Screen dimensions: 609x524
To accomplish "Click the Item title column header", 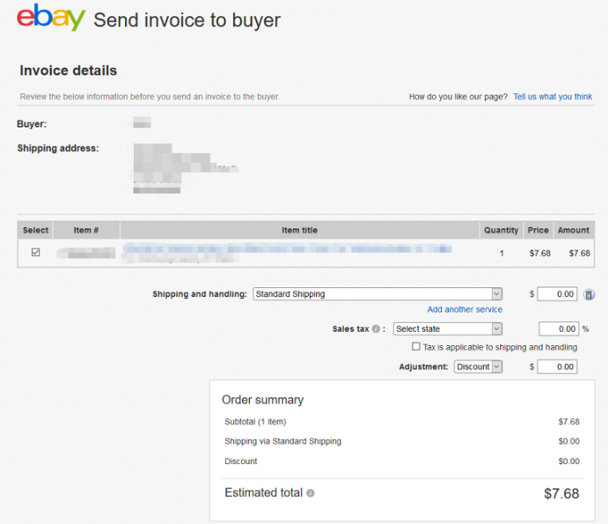I will pyautogui.click(x=299, y=230).
